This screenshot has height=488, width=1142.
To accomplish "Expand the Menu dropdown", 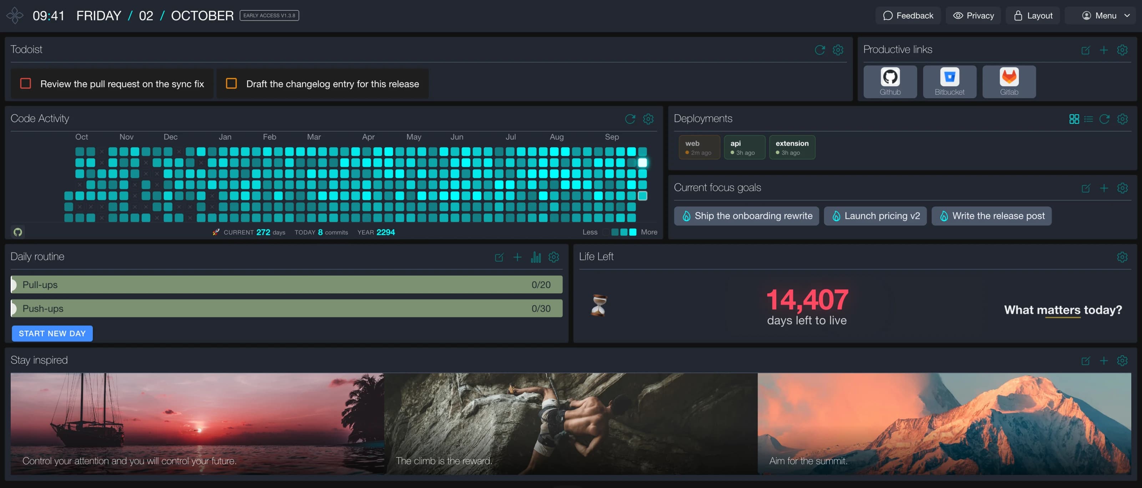I will click(1101, 15).
